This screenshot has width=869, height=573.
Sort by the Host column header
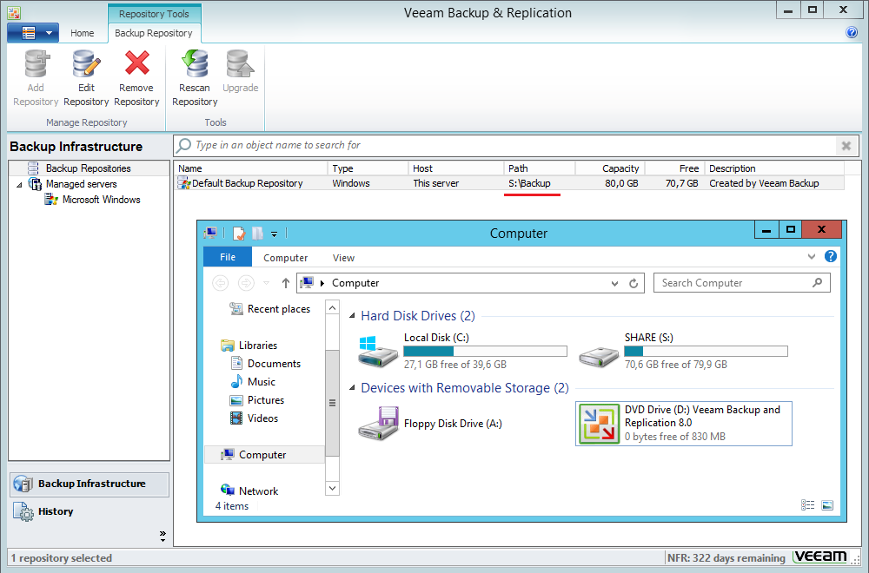point(456,168)
